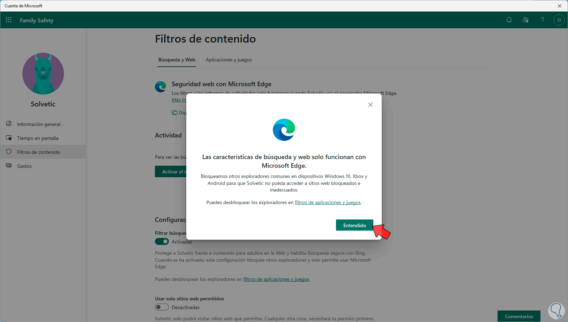568x322 pixels.
Task: Click Solvetic's llama profile picture
Action: [43, 74]
